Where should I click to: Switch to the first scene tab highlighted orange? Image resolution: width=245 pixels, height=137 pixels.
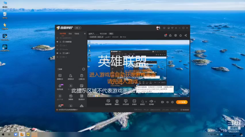[x=63, y=33]
